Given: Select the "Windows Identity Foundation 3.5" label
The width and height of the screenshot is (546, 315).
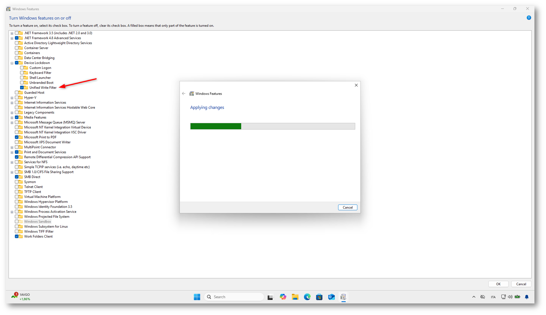Looking at the screenshot, I should (48, 207).
